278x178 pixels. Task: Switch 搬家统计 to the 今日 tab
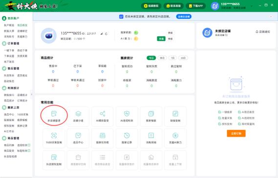[x=151, y=58]
